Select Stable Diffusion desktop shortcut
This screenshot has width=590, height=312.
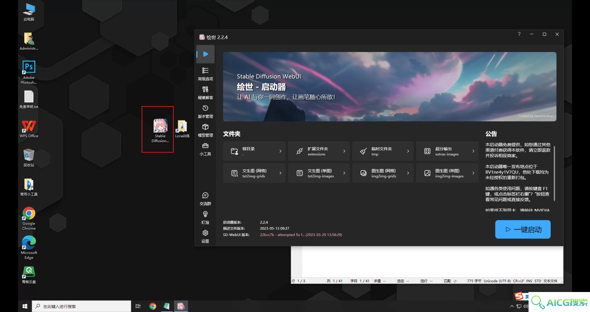click(160, 130)
